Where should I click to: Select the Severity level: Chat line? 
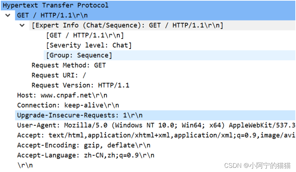tap(89, 45)
